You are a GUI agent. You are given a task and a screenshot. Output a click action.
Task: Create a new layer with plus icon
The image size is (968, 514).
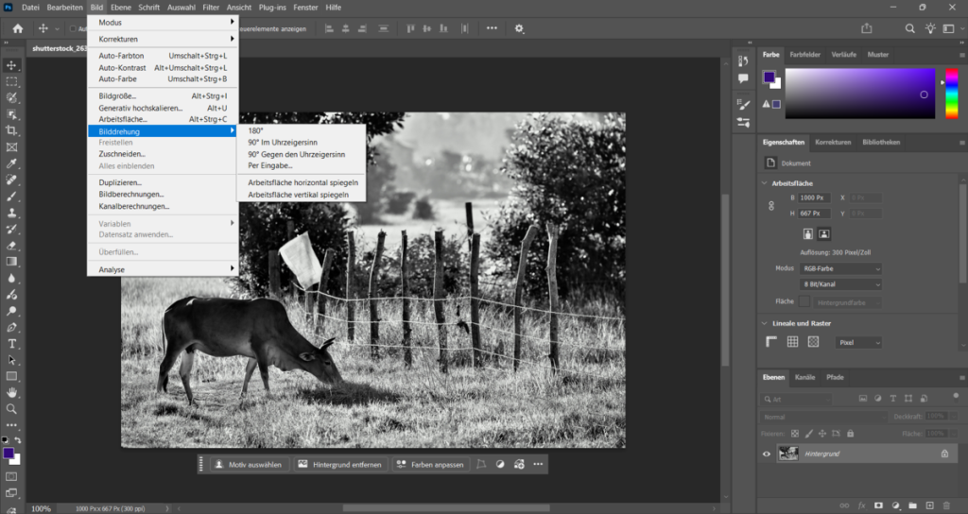pyautogui.click(x=930, y=506)
